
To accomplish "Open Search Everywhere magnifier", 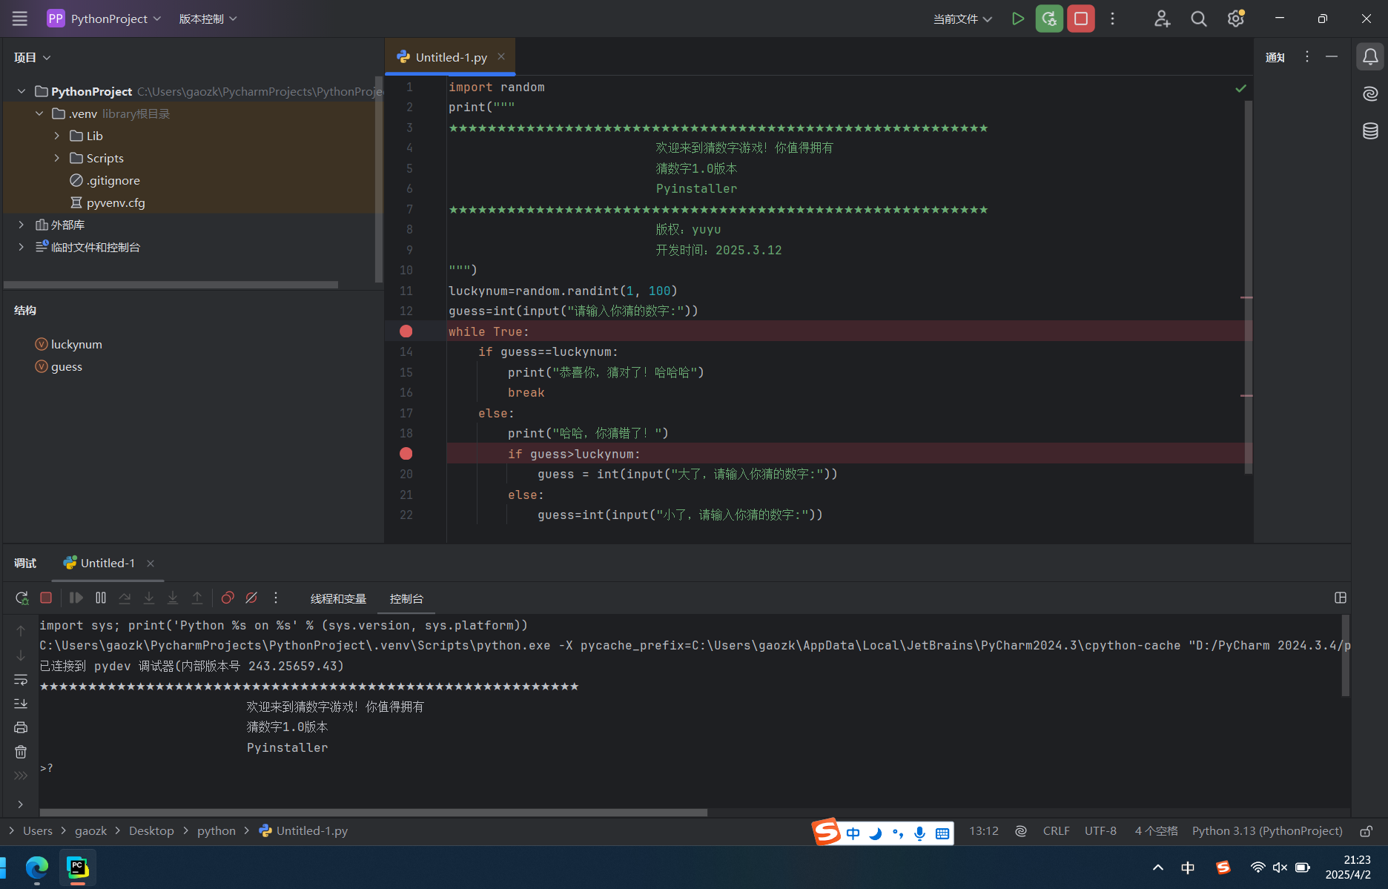I will click(x=1198, y=19).
